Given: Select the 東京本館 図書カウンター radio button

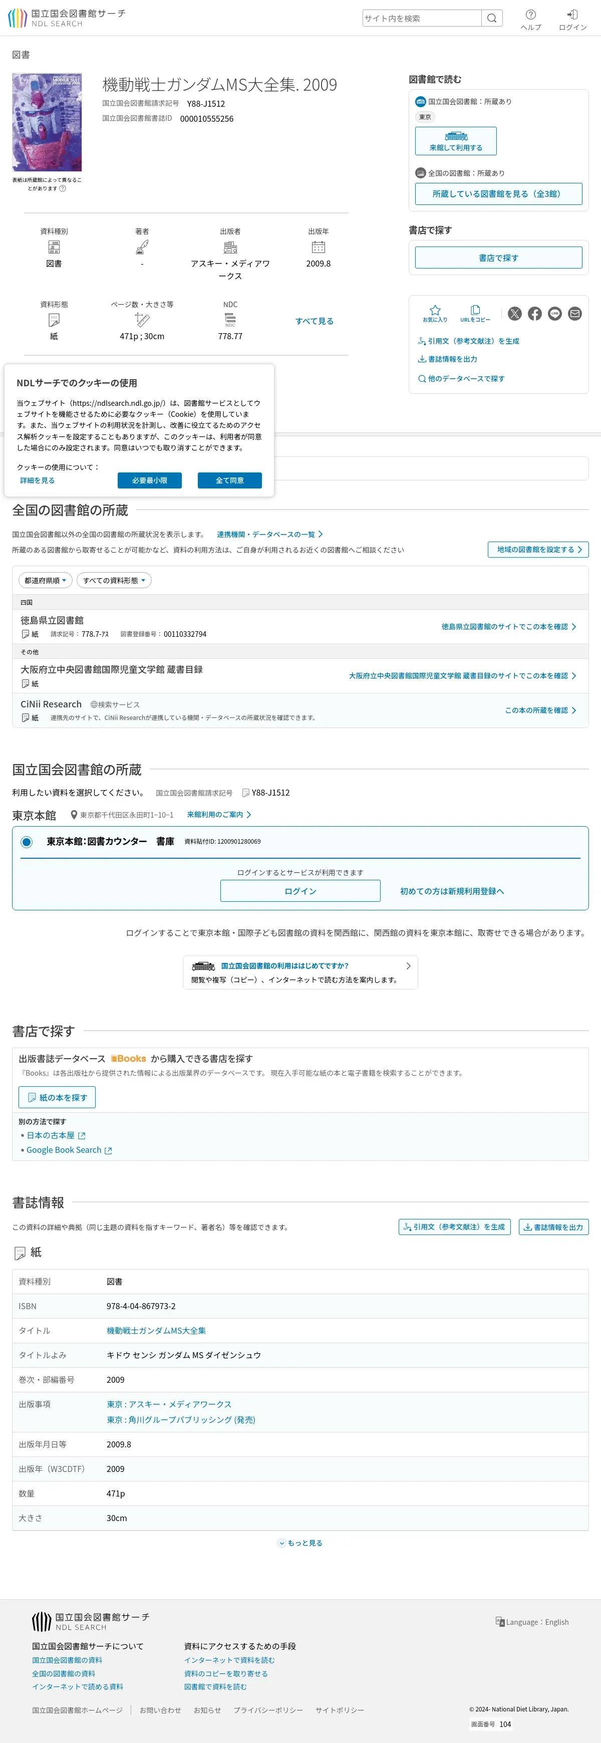Looking at the screenshot, I should 27,842.
